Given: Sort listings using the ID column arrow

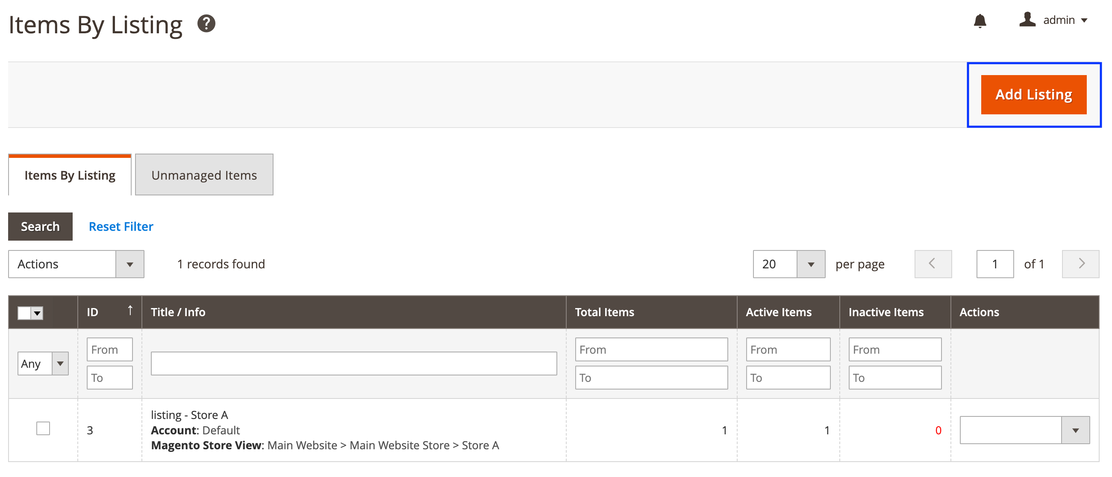Looking at the screenshot, I should coord(130,310).
